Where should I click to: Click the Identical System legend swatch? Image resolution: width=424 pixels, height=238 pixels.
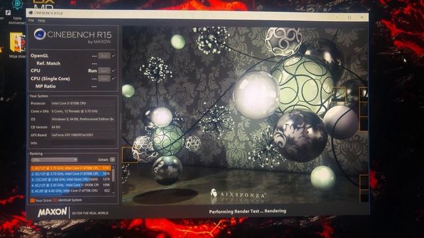pyautogui.click(x=55, y=200)
